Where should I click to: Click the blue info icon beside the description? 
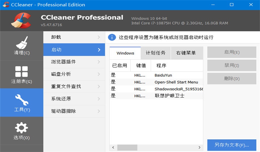[x=112, y=37]
